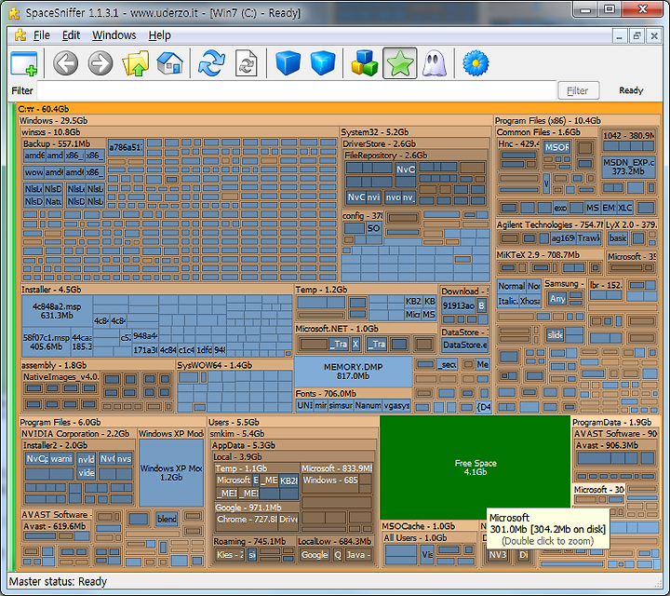670x596 pixels.
Task: Click the blue flower donate icon
Action: [476, 63]
